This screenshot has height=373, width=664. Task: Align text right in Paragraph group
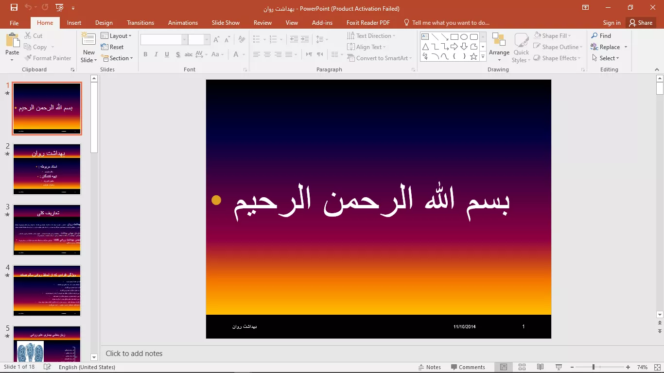pyautogui.click(x=278, y=54)
